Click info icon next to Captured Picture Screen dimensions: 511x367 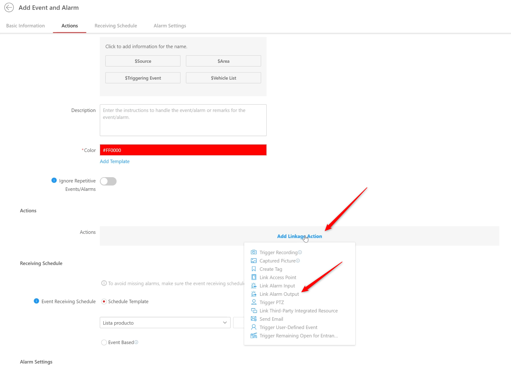298,260
